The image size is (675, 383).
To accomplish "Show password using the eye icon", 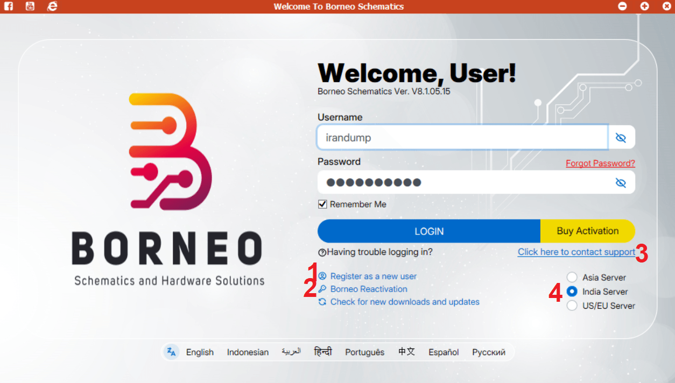I will point(621,183).
